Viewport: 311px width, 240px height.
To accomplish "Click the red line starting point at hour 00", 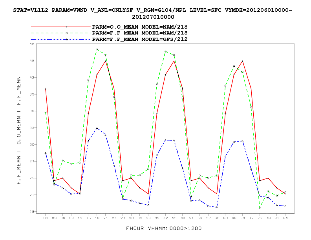I will pyautogui.click(x=46, y=89).
